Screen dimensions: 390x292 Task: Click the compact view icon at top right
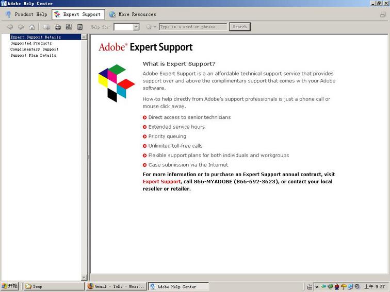tap(383, 14)
